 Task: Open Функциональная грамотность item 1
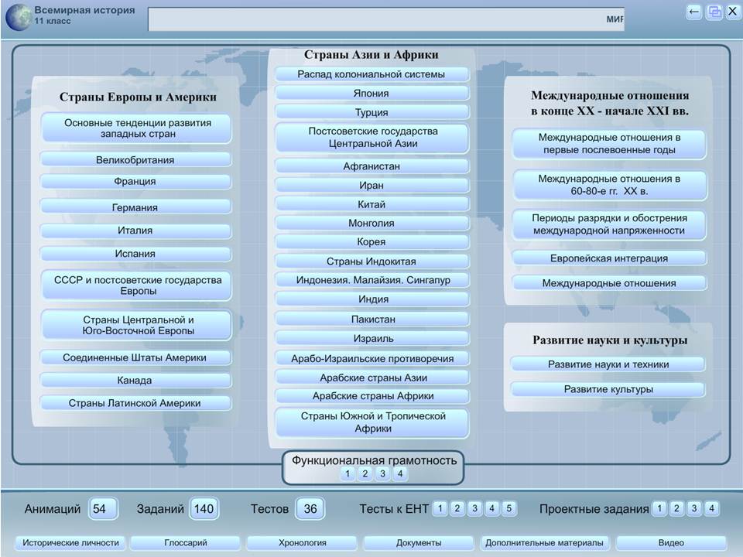pyautogui.click(x=348, y=473)
